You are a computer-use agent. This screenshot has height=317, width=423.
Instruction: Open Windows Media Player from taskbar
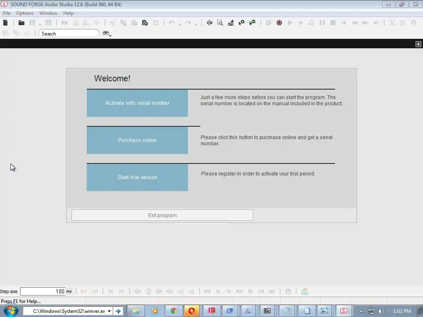point(155,311)
